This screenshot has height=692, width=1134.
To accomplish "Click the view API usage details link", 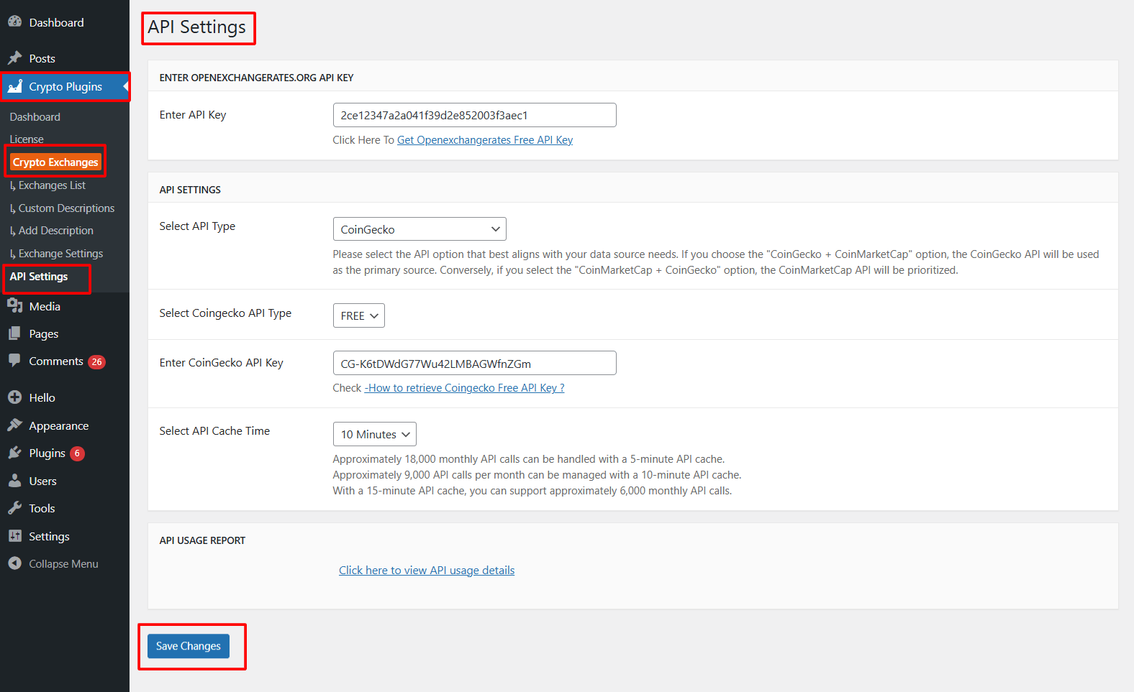I will pos(427,571).
